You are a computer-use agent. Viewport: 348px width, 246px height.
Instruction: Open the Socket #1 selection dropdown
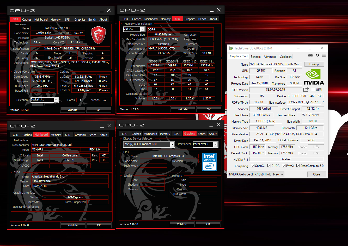tap(45, 100)
